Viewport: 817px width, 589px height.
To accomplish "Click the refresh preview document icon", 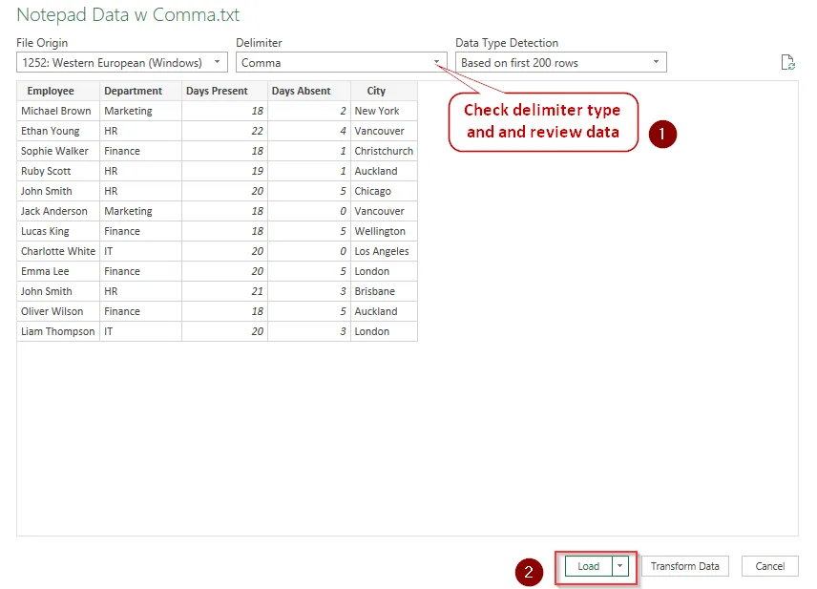I will click(787, 63).
